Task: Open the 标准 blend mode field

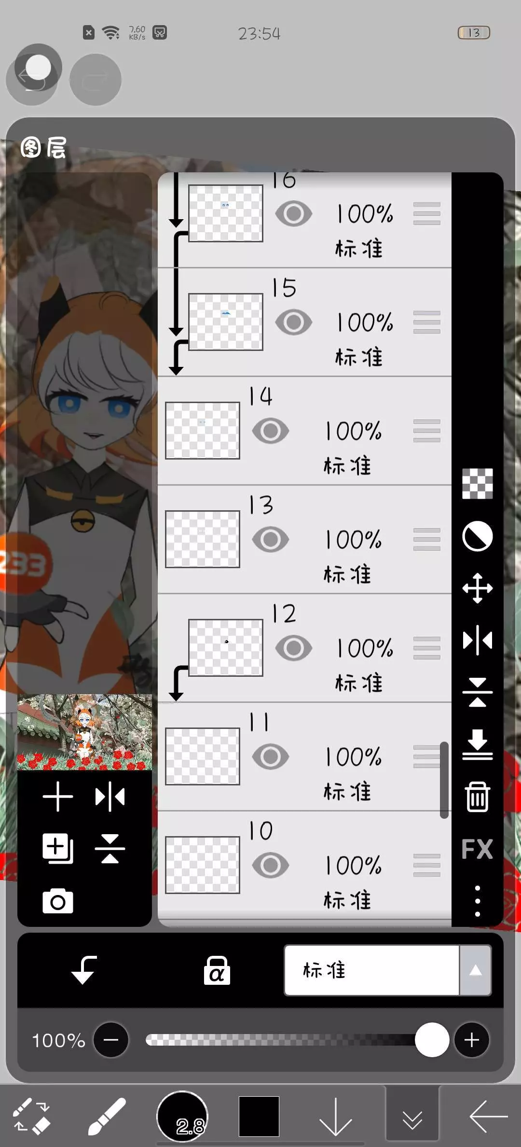Action: 371,970
